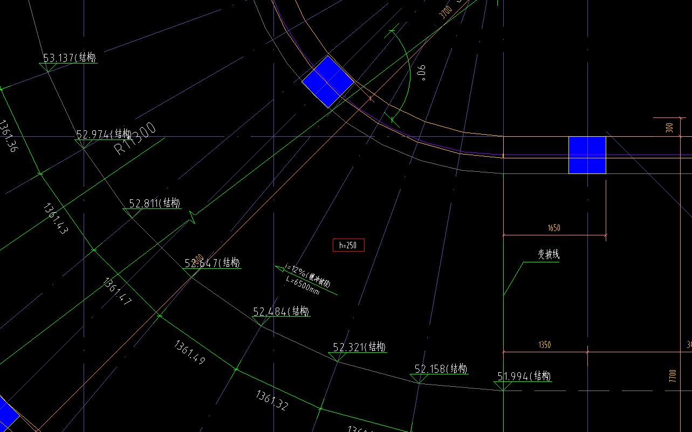Select the 变坡线 leader text
This screenshot has height=432, width=692.
549,254
